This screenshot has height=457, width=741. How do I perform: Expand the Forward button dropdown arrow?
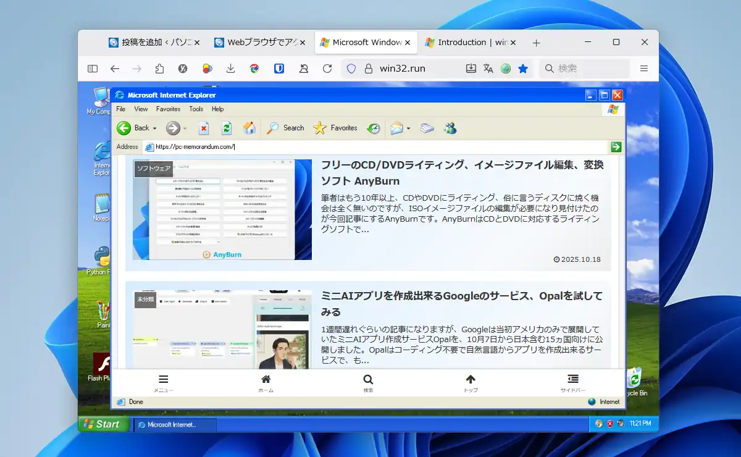coord(185,128)
